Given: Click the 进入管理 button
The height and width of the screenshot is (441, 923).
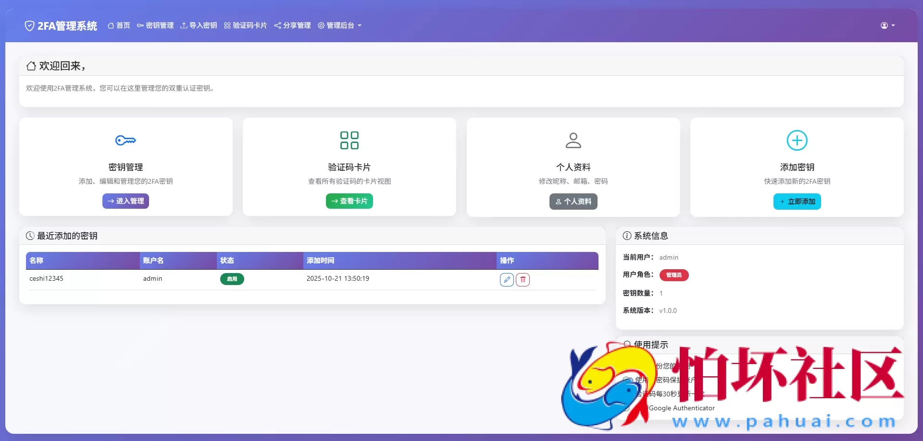Looking at the screenshot, I should coord(125,201).
